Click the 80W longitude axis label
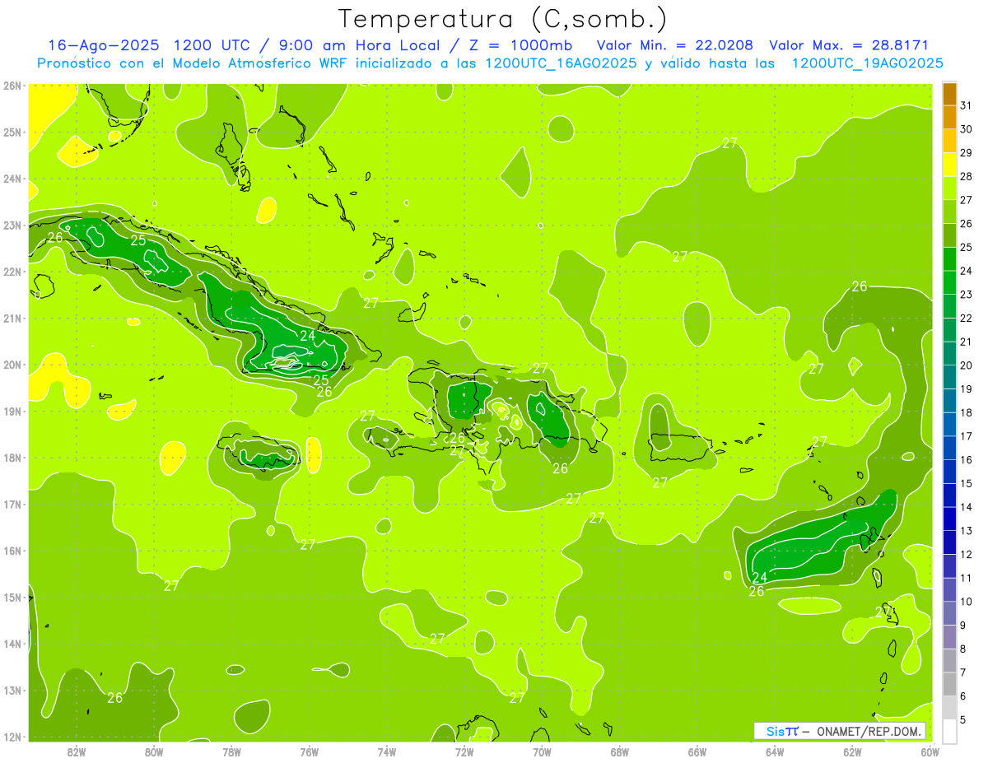Screen dimensions: 988x763 pyautogui.click(x=154, y=751)
